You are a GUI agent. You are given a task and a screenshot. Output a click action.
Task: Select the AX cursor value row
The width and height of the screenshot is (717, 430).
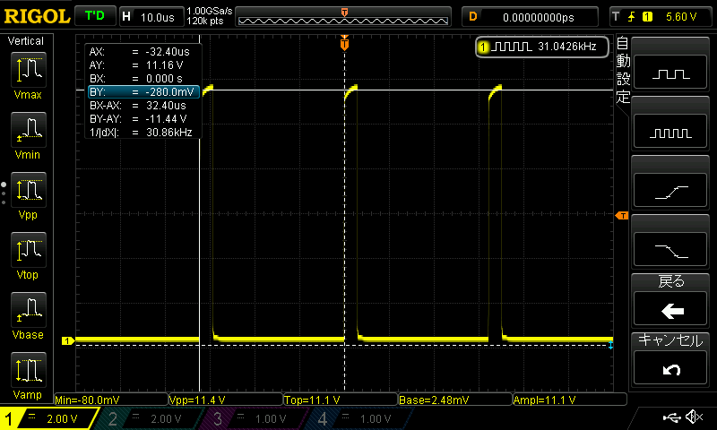point(142,52)
